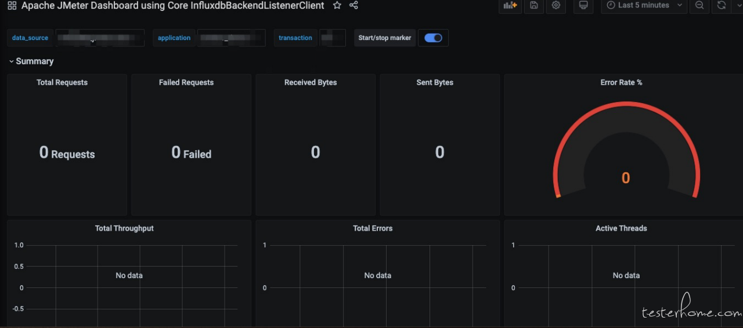
Task: Click the Received Bytes value 0
Action: pos(315,152)
